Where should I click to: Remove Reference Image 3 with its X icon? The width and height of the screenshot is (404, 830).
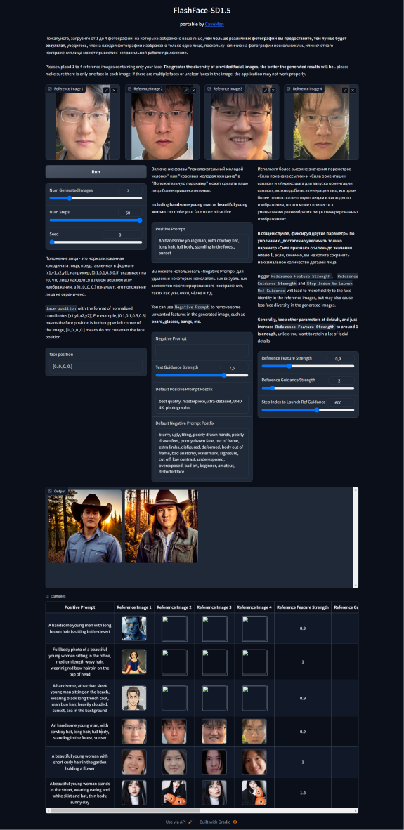[x=273, y=91]
